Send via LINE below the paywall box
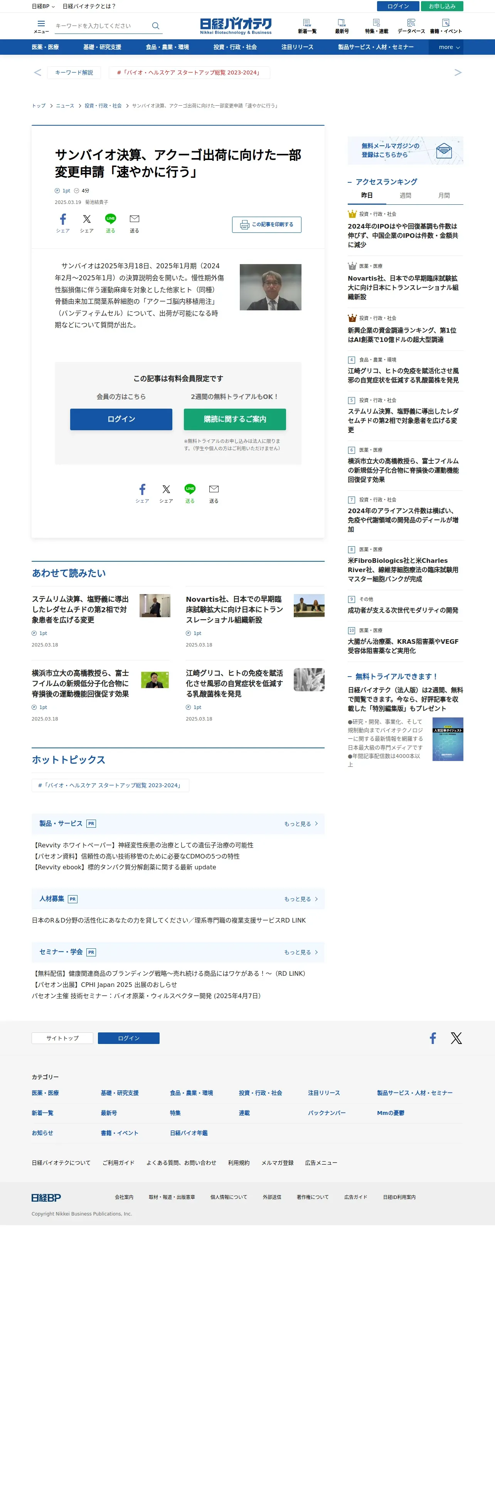Viewport: 495px width, 1485px height. (x=190, y=493)
